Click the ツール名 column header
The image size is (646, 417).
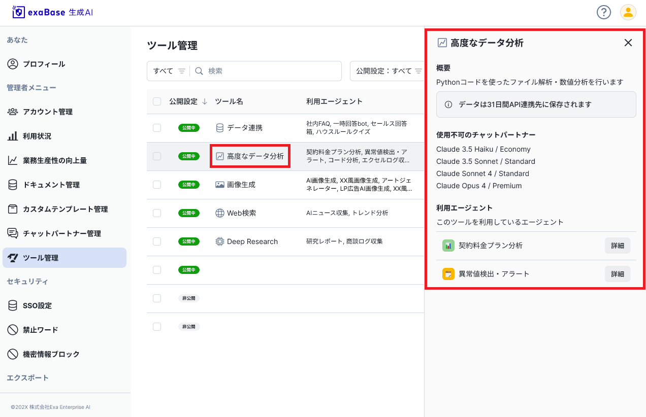(x=229, y=101)
